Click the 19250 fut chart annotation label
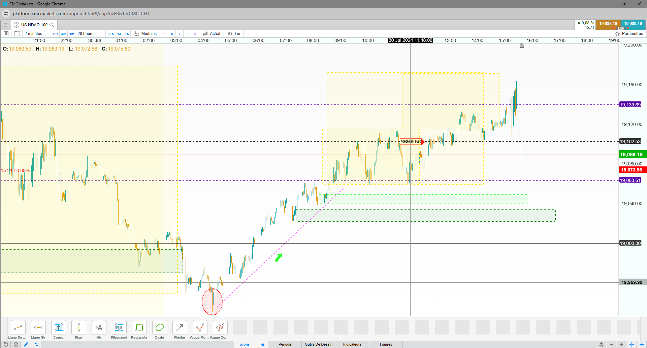The width and height of the screenshot is (647, 348). [x=411, y=141]
